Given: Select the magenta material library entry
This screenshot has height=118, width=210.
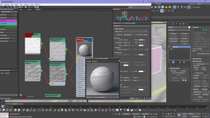Looking at the screenshot, I should 9,21.
